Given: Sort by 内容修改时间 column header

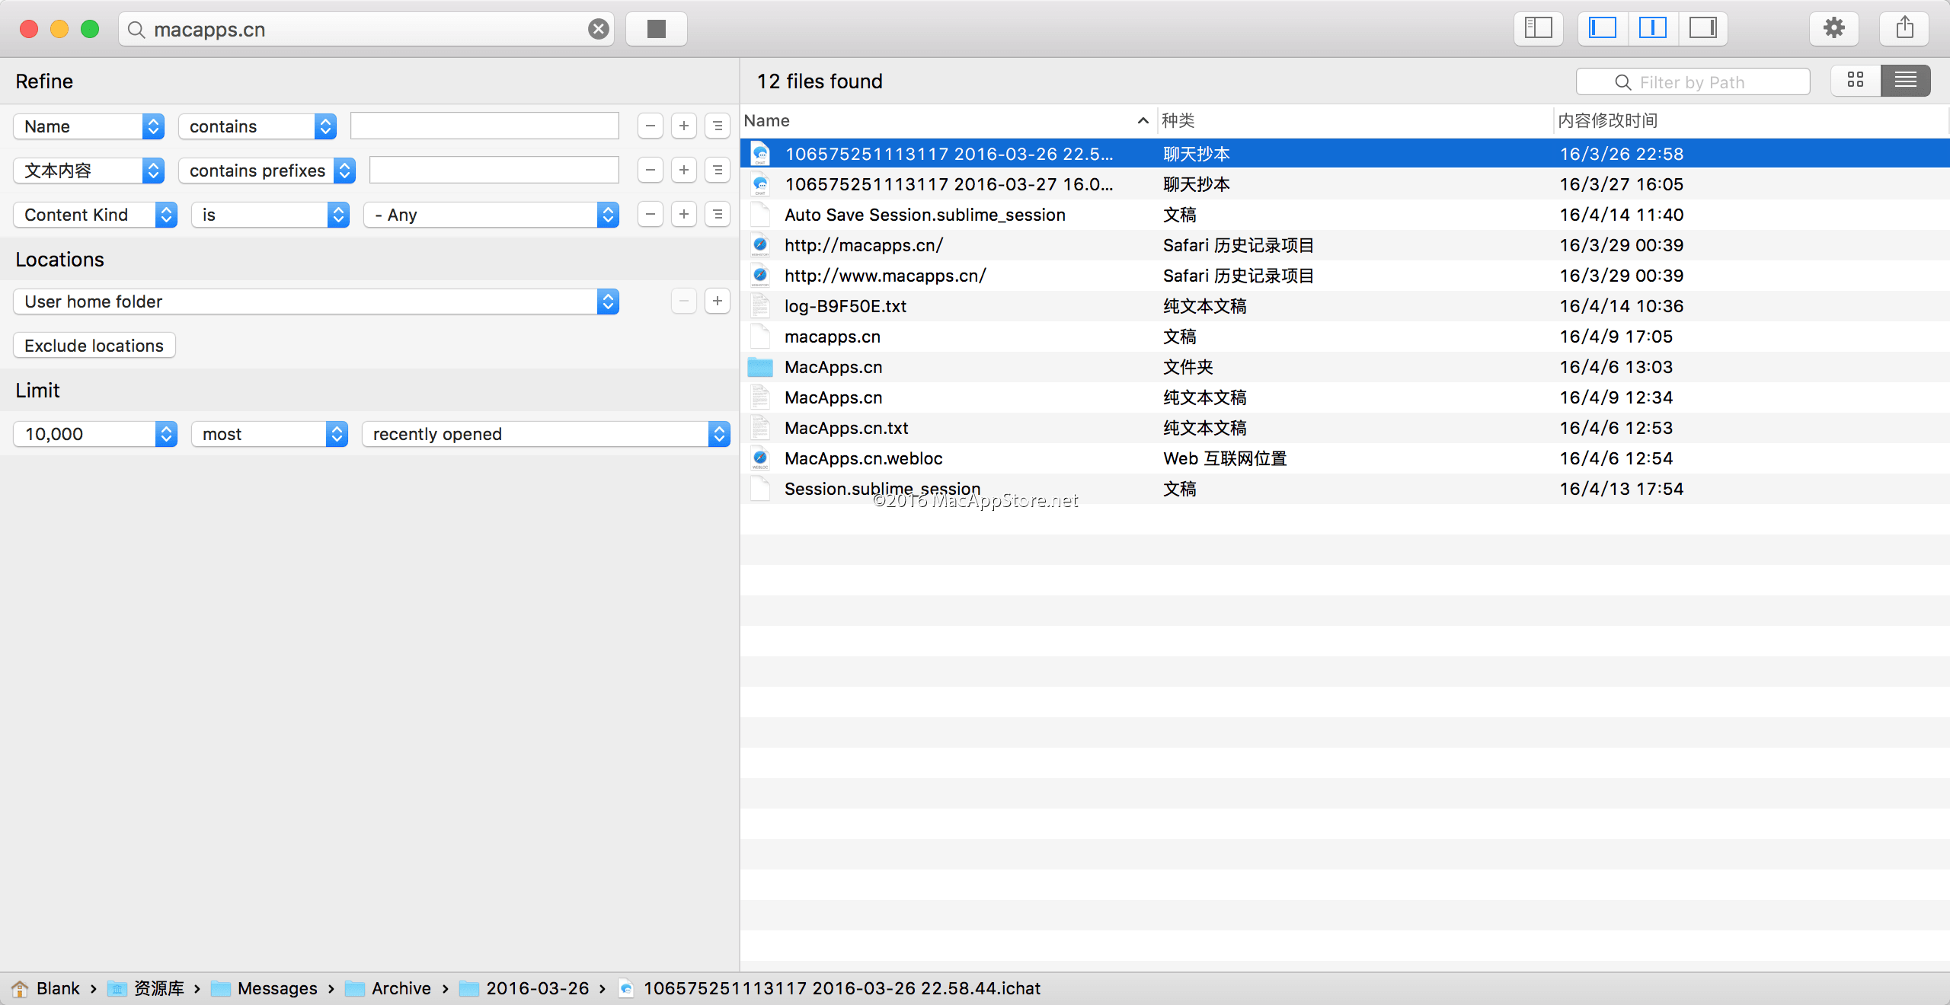Looking at the screenshot, I should click(x=1607, y=120).
